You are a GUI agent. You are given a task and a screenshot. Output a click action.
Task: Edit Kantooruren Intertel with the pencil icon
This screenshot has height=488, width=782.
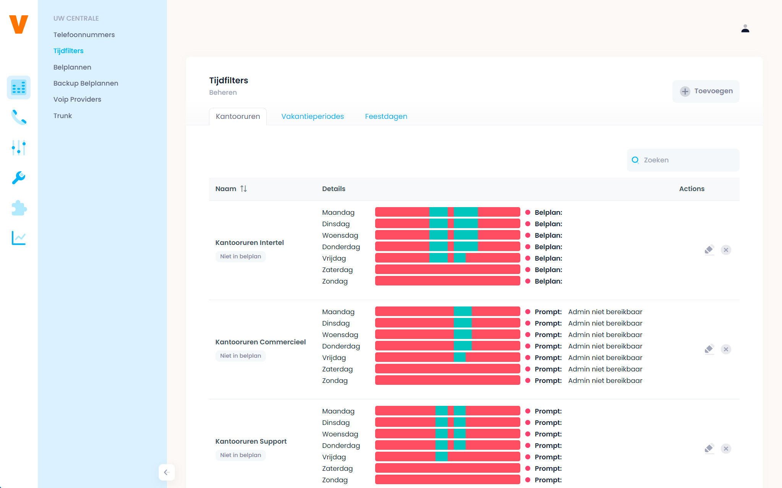click(709, 250)
